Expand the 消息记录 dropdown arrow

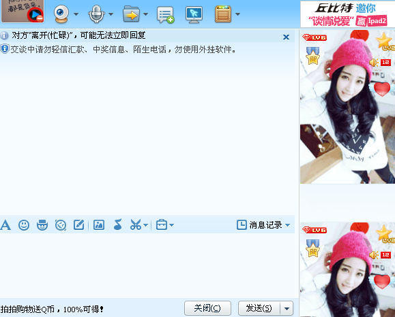[287, 225]
